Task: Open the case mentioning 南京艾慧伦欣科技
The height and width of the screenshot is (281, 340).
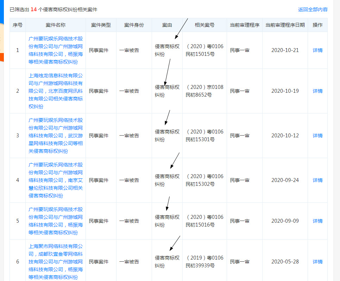Action: (x=56, y=180)
